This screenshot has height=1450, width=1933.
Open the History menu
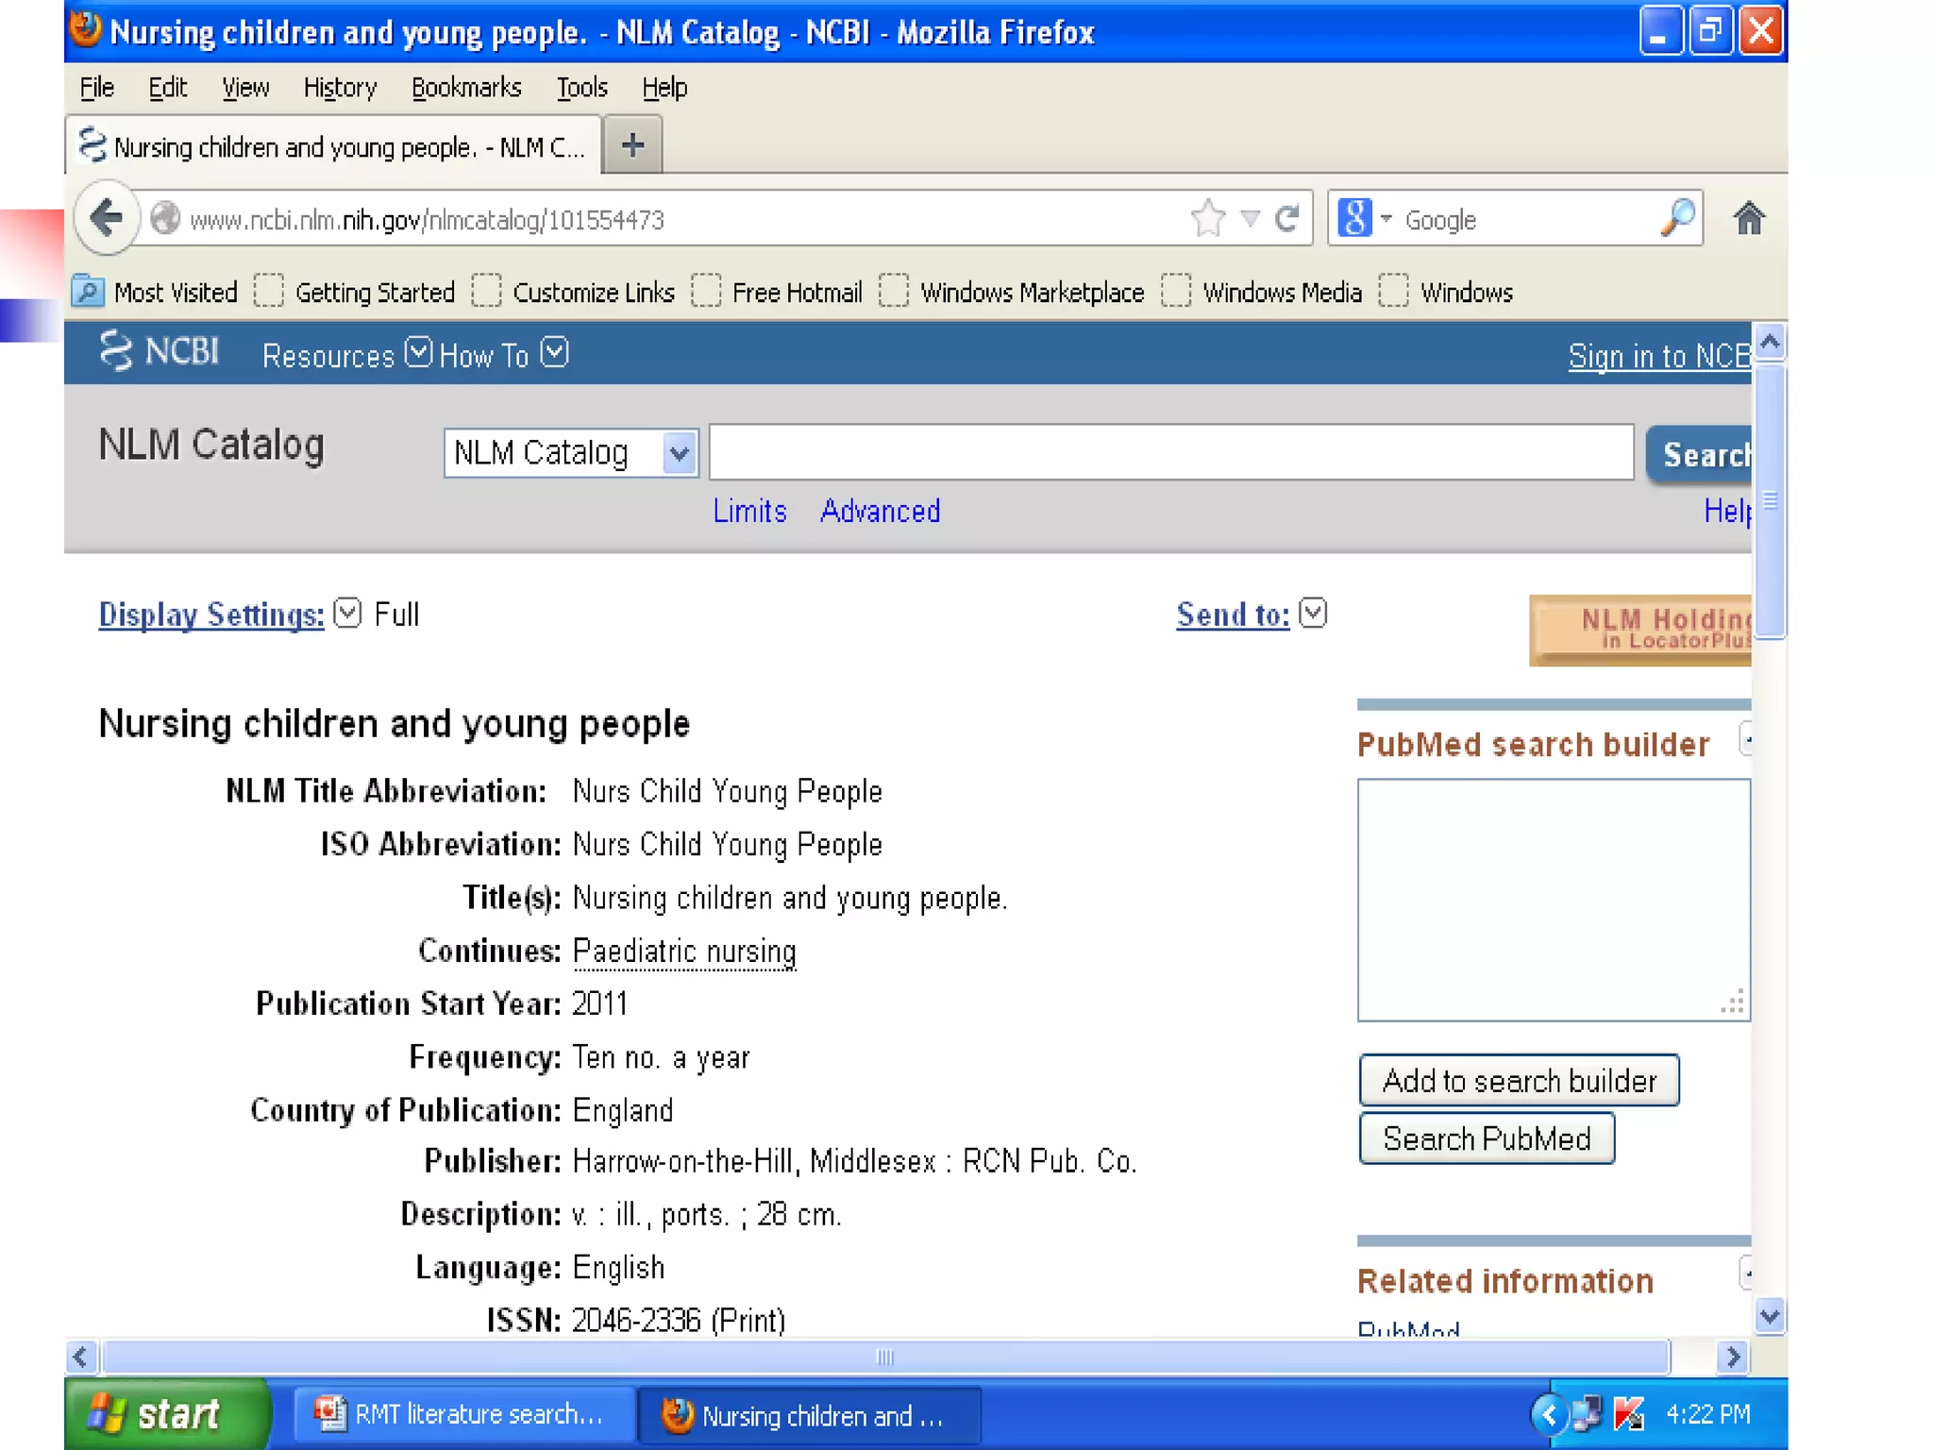[340, 88]
